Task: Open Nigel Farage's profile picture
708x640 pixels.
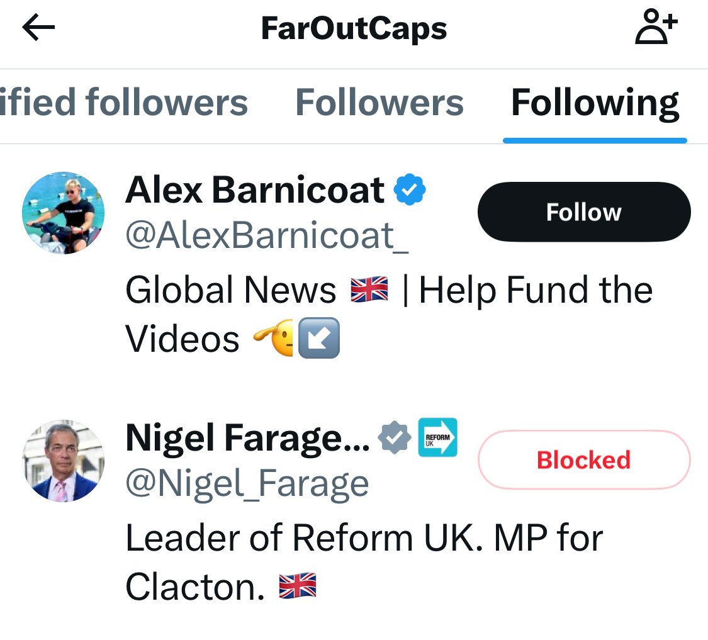Action: [63, 461]
